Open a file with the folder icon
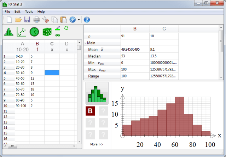Screen dimensions: 226x157 tap(18, 20)
